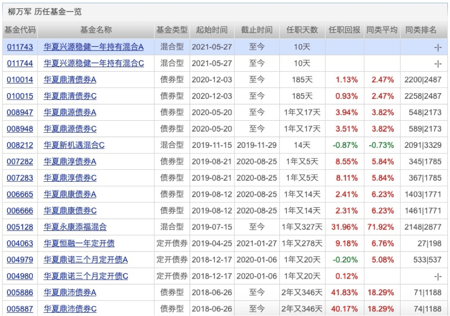Viewport: 450px width, 316px height.
Task: Open fund link 华夏恒融一年定开债
Action: 79,243
